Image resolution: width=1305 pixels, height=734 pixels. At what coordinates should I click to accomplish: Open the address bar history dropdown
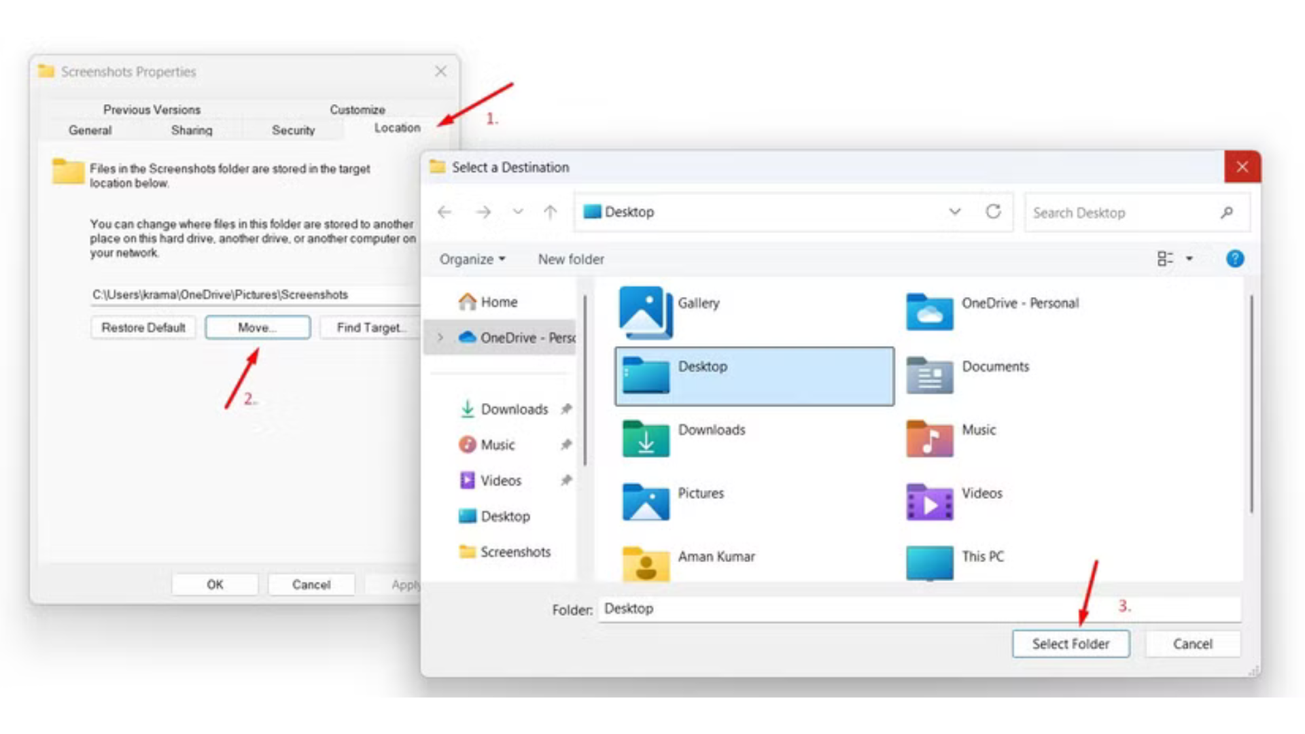tap(955, 212)
